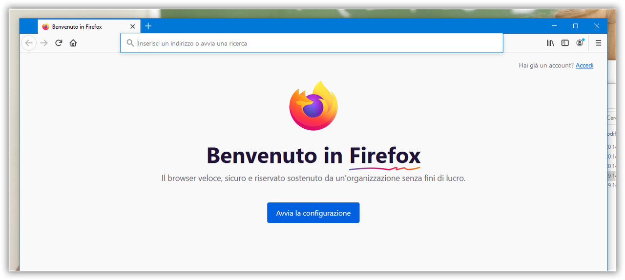Select the Benvenuto in Firefox tab
This screenshot has height=280, width=625.
[89, 26]
